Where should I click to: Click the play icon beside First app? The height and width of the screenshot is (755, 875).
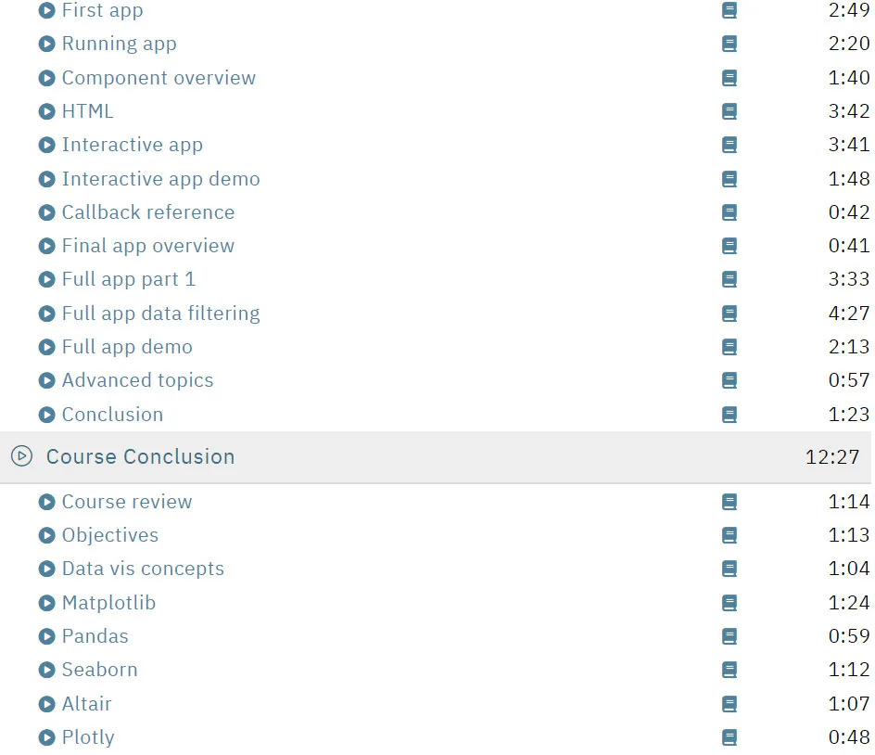47,10
